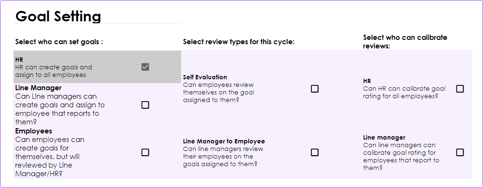
Task: Click 'HR can create goals' description text
Action: [x=54, y=71]
